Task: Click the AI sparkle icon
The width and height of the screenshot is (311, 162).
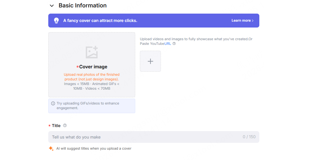Action: coord(51,148)
